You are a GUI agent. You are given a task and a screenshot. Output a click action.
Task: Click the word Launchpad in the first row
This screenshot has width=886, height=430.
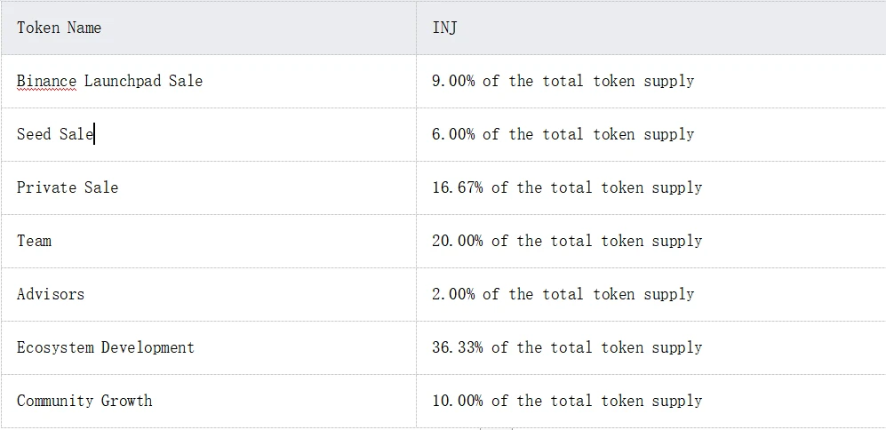click(x=122, y=81)
